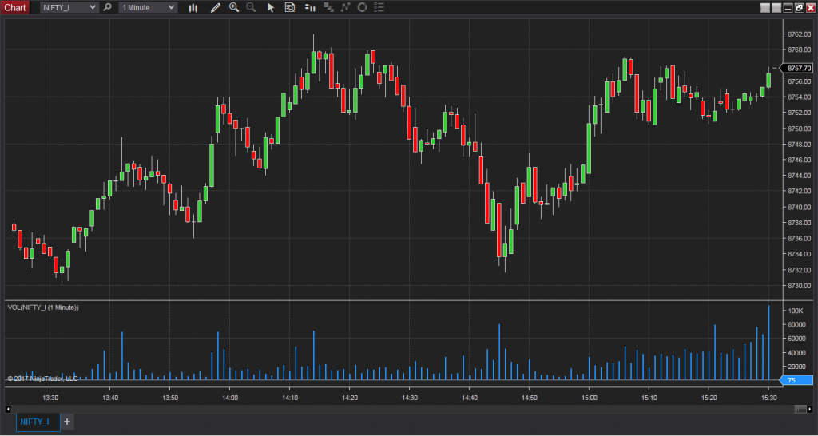Click the VOL(NIFTY_I (1 Minute)) indicator label

click(x=43, y=307)
